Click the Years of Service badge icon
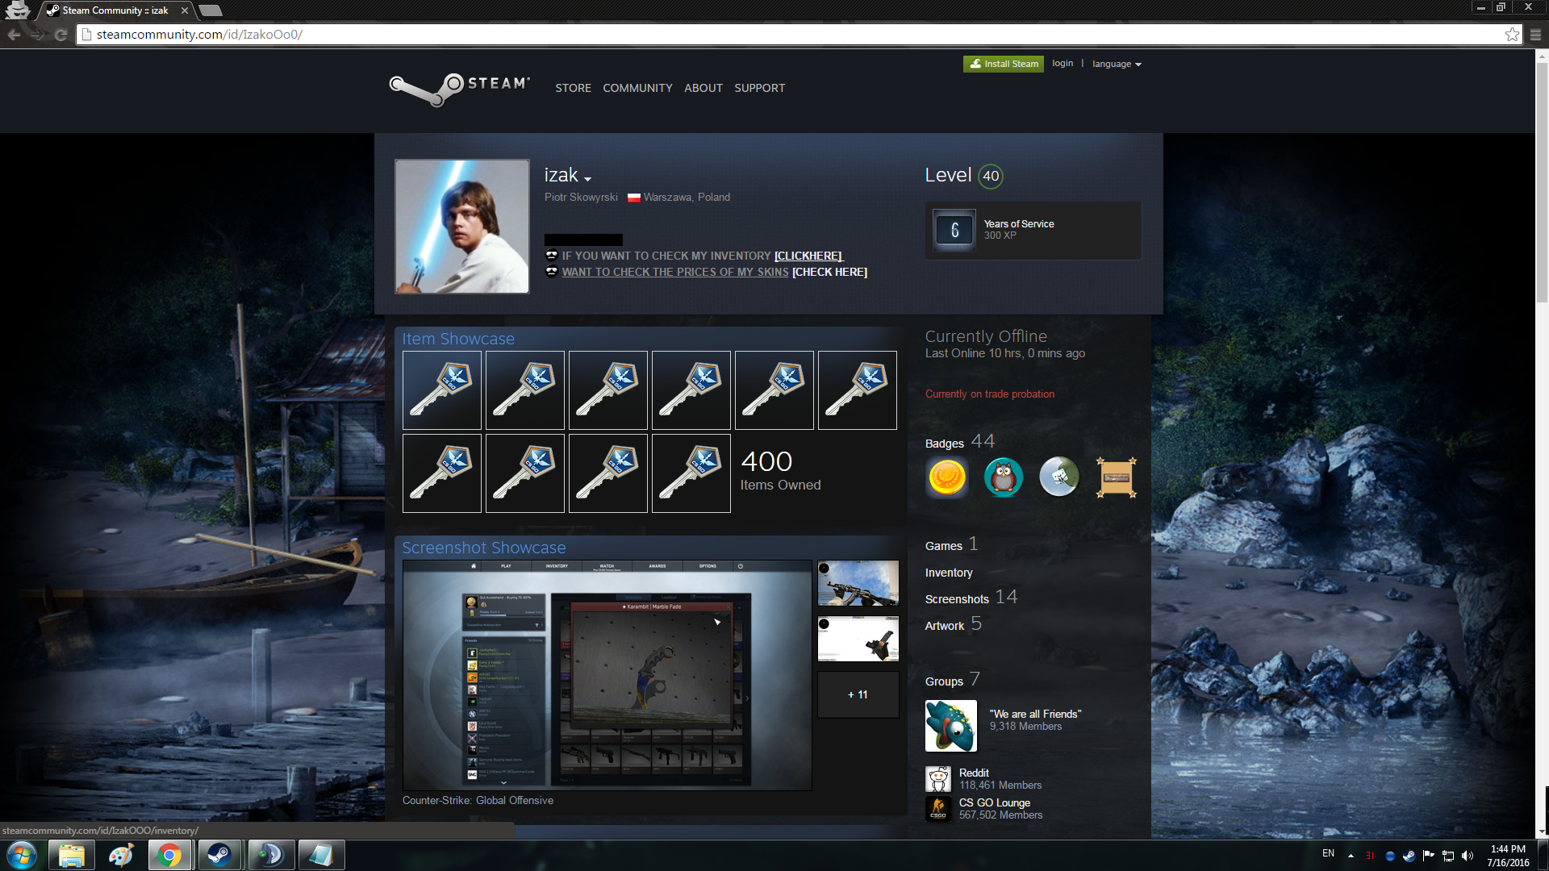1549x871 pixels. pos(954,231)
